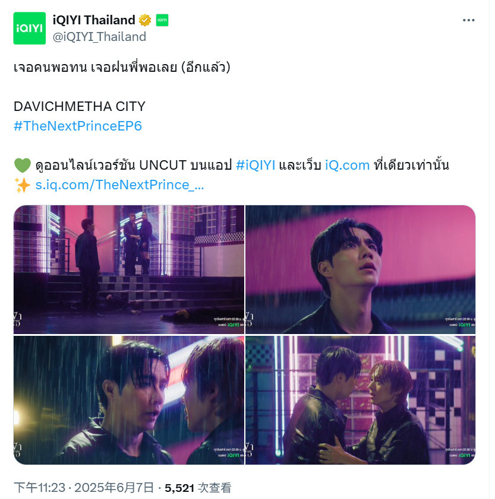The image size is (495, 499).
Task: Open top-left photo of staircase scene
Action: 129,269
